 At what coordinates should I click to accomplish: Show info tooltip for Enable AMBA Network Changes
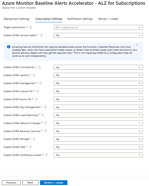click(x=46, y=123)
